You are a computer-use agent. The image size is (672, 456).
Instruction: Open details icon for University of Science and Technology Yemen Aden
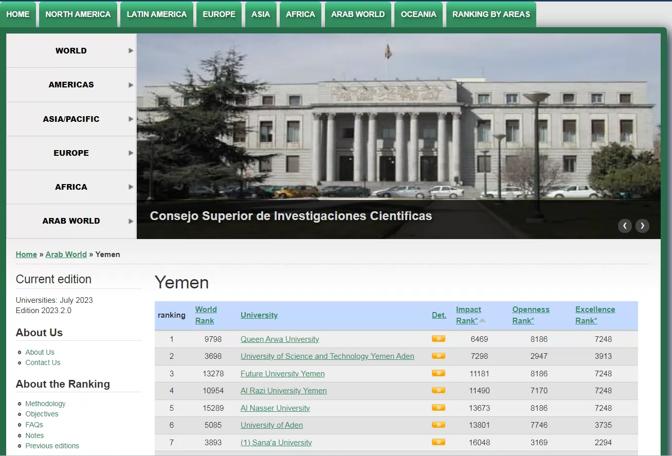[439, 356]
